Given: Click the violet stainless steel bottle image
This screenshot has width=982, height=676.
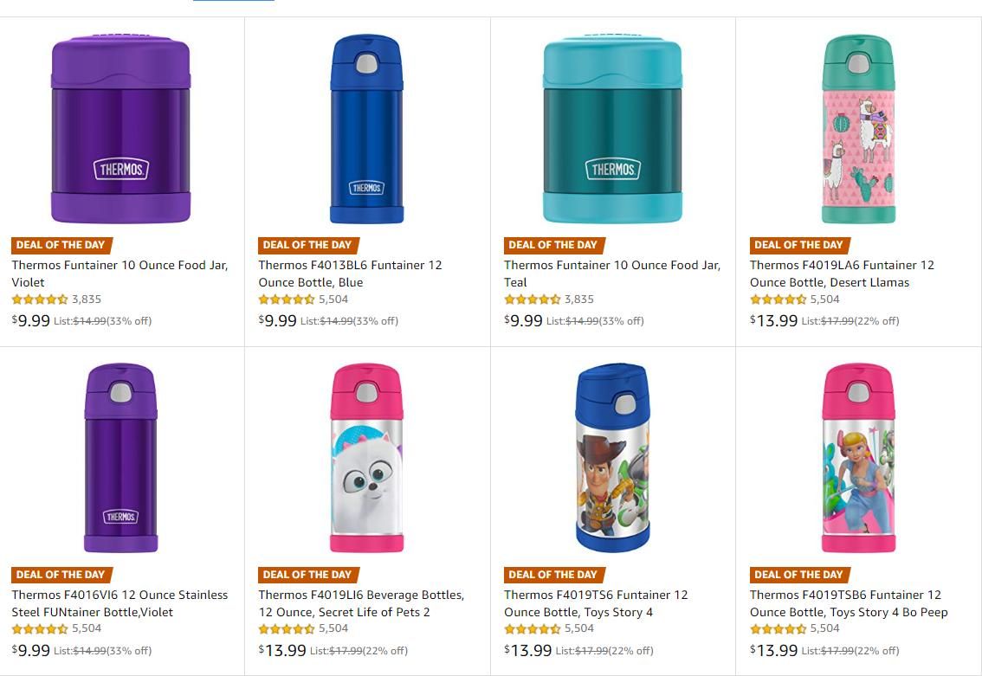Looking at the screenshot, I should [120, 459].
